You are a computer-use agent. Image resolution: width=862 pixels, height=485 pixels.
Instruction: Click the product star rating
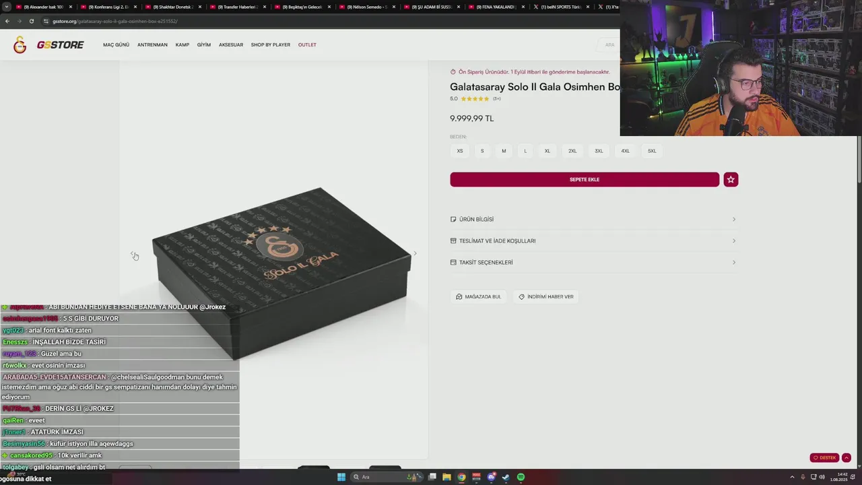(x=475, y=99)
